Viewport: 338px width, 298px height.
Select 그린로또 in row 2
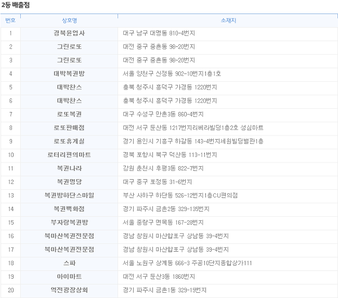(69, 47)
